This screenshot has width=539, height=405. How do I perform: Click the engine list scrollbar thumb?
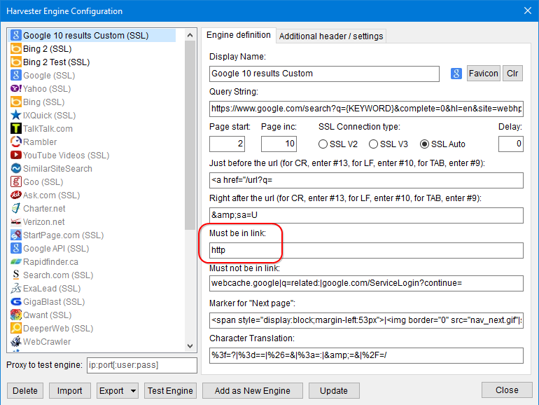pyautogui.click(x=190, y=135)
